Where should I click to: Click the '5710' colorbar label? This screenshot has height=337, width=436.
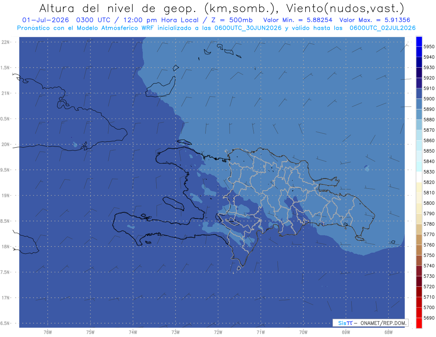(x=429, y=297)
